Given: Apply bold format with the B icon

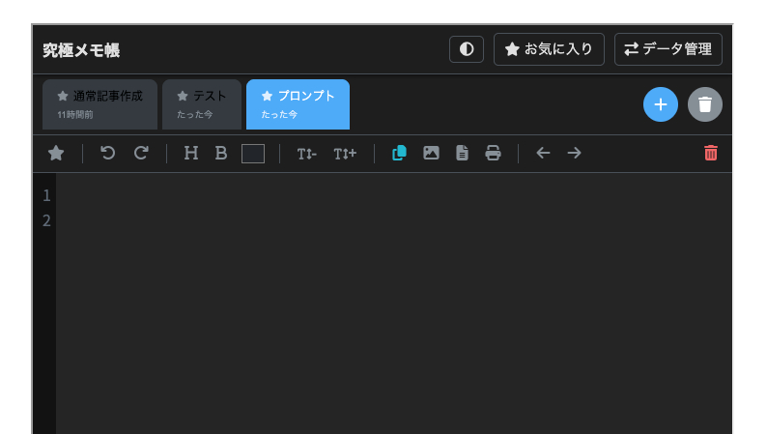Looking at the screenshot, I should (x=221, y=153).
